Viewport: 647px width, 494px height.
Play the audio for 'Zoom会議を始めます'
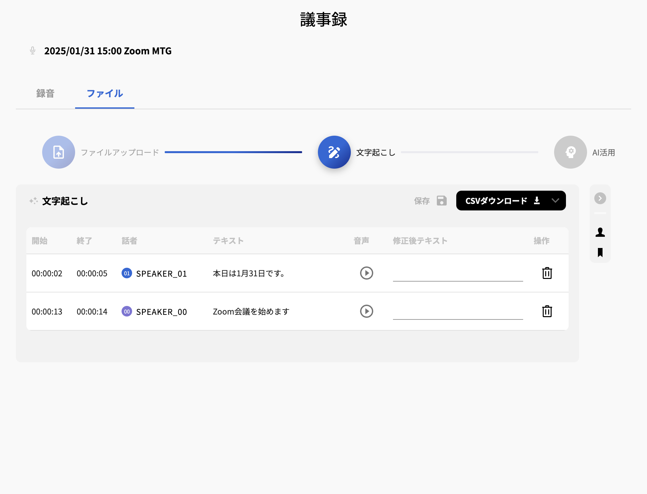[x=366, y=311]
